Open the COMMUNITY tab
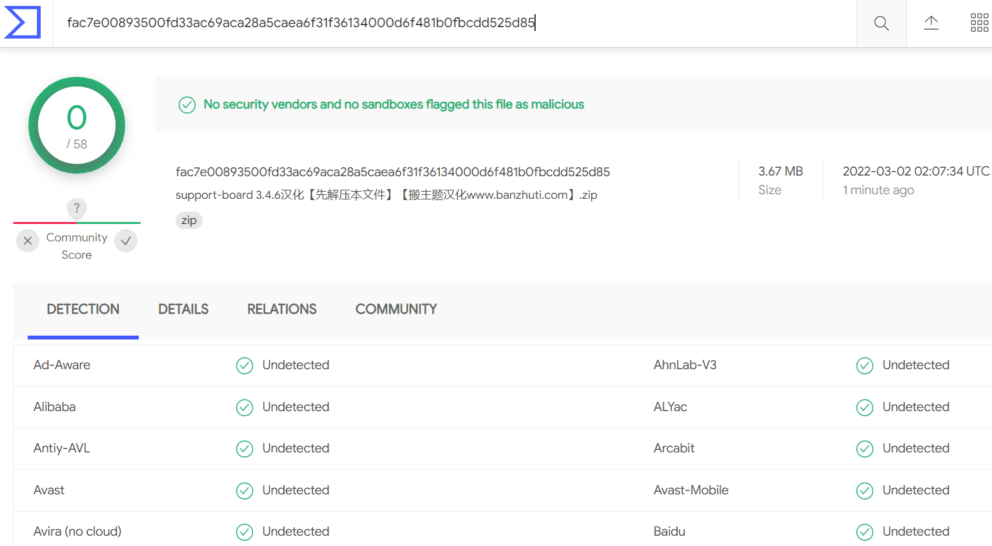This screenshot has height=546, width=992. click(x=396, y=310)
